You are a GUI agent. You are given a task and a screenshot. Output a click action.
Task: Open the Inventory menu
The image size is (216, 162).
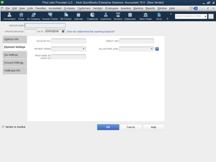pos(126,8)
